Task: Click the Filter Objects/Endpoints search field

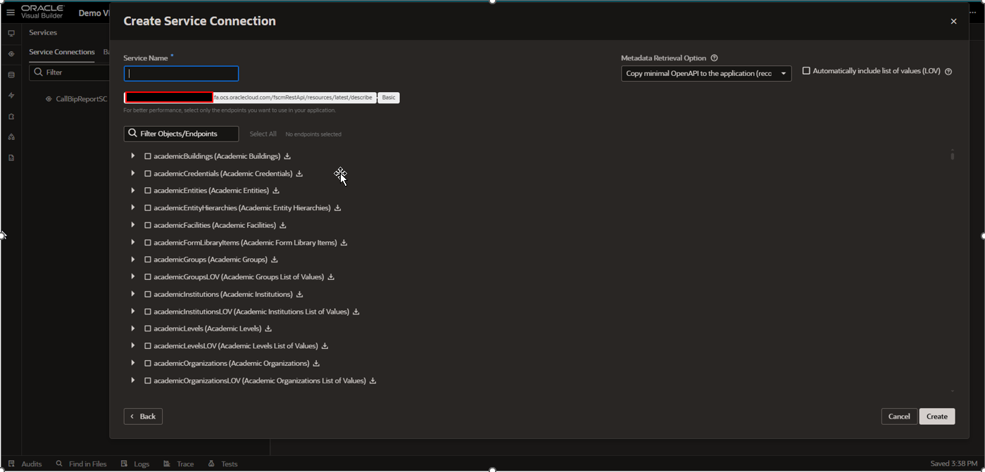Action: point(182,134)
